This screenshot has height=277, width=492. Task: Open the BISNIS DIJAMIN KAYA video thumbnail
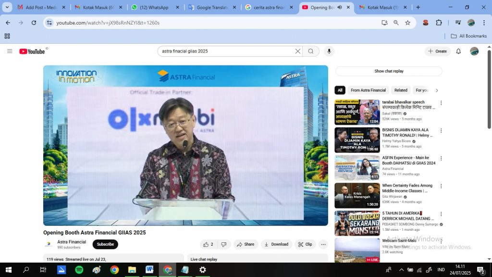(357, 140)
